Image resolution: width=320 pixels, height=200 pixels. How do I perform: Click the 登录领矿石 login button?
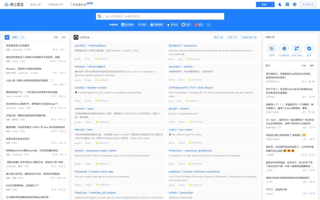(x=308, y=4)
